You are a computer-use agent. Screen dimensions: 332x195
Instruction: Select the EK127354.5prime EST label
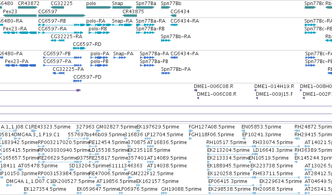[45, 189]
